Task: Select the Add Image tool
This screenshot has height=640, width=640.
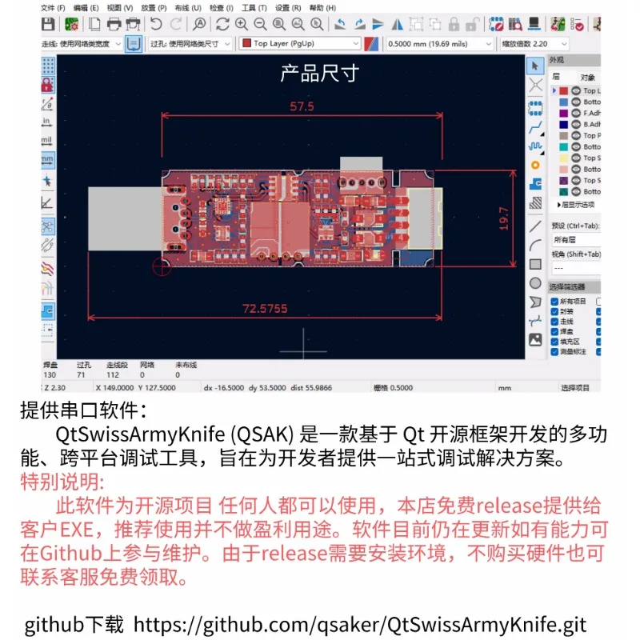Action: (x=535, y=339)
